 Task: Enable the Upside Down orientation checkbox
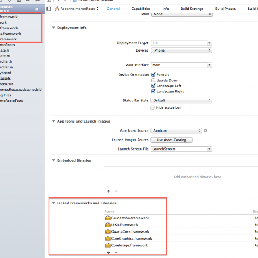153,80
